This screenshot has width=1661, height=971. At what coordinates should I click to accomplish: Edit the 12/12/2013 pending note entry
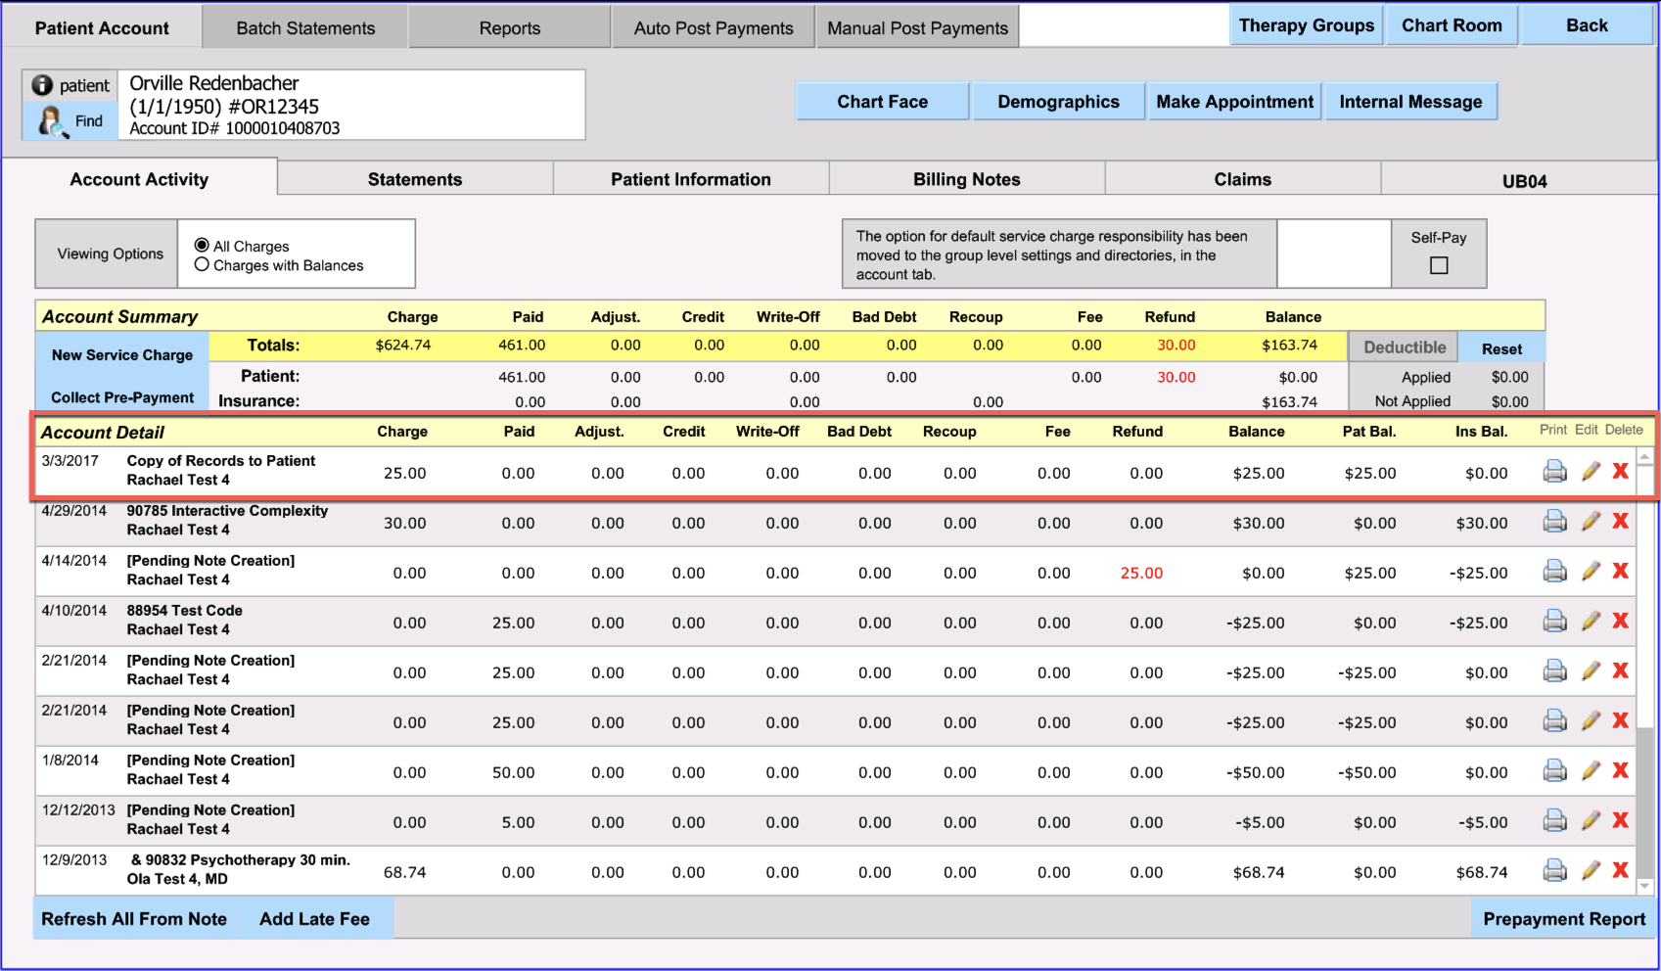pyautogui.click(x=1591, y=820)
